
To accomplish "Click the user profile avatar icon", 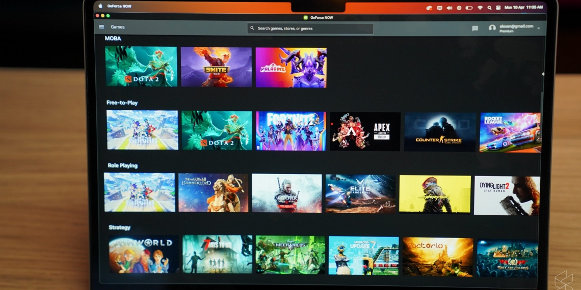I will [492, 28].
